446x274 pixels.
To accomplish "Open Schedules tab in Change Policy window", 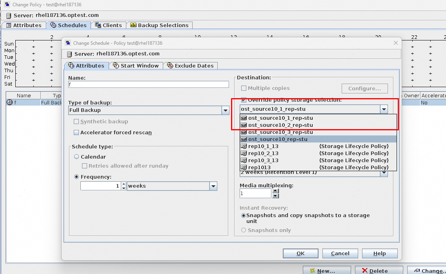I will tap(69, 26).
